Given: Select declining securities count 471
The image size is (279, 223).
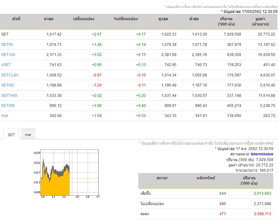Looking at the screenshot, I should click(223, 214).
